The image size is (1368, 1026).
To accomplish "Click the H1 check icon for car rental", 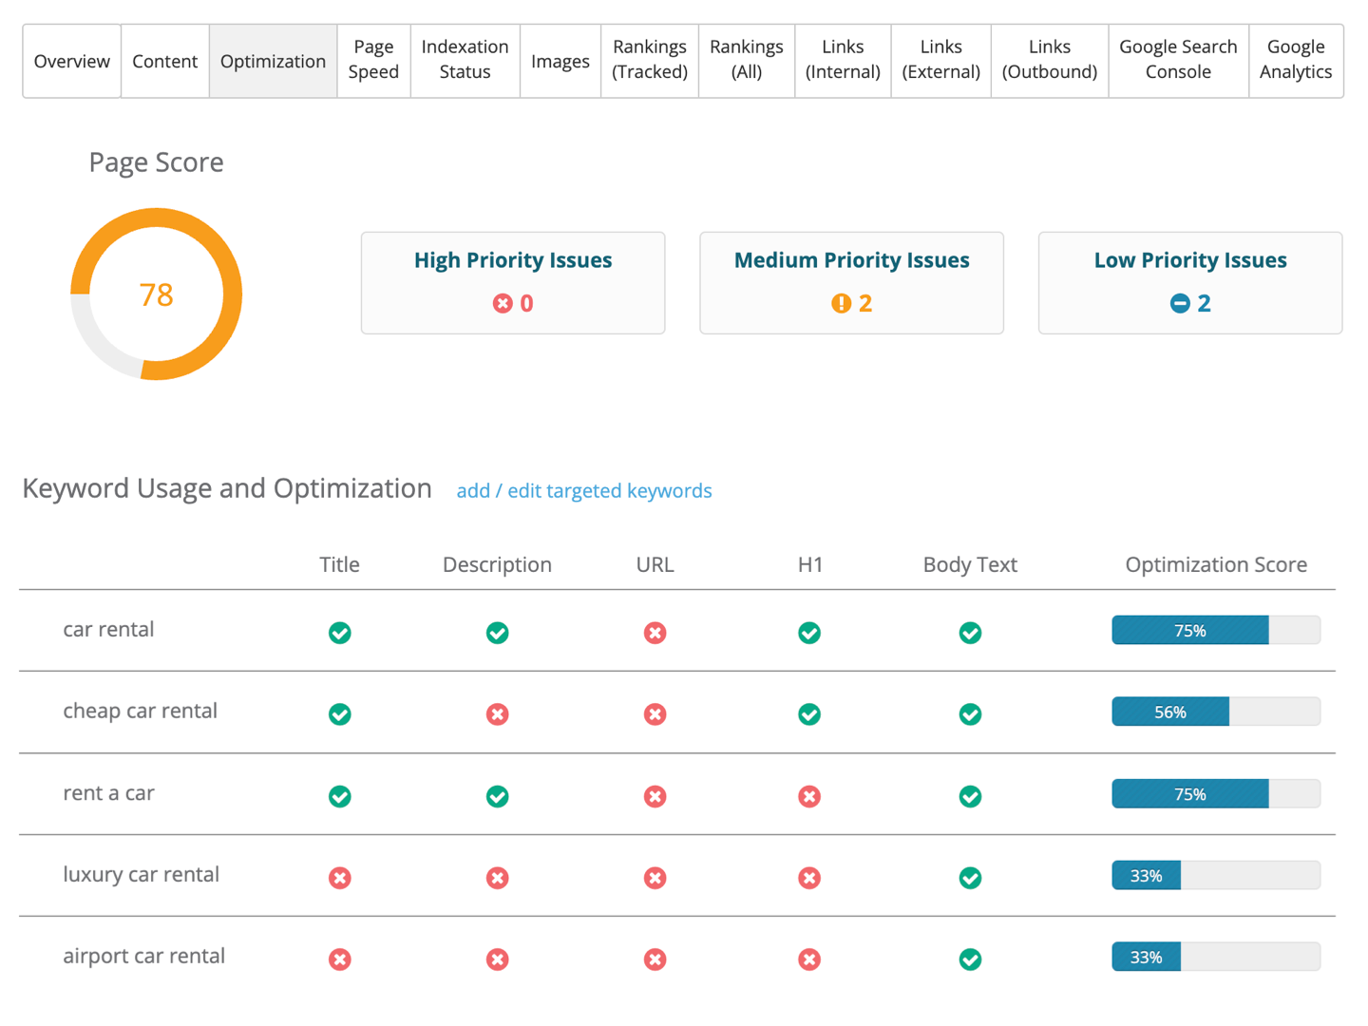I will (809, 633).
